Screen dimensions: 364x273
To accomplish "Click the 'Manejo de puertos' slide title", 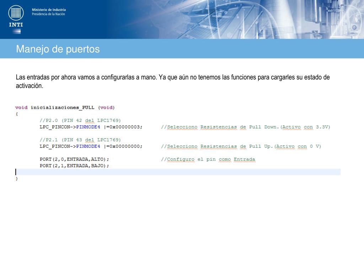I will (x=58, y=49).
